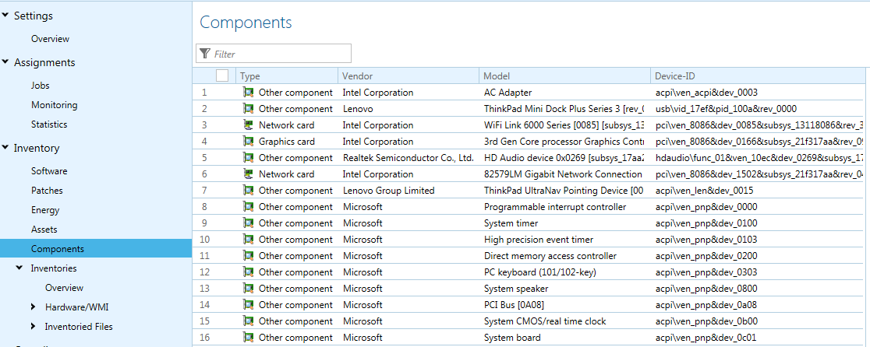Open the Jobs assignments page
This screenshot has height=347, width=870.
(41, 86)
